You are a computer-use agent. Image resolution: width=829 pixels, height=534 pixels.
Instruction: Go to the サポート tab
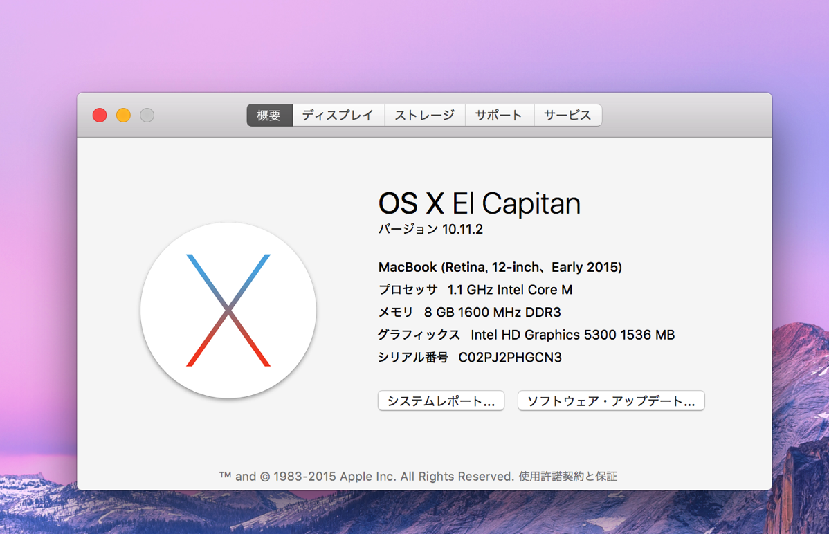pyautogui.click(x=500, y=116)
